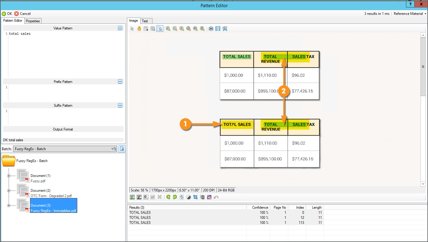Click the fit-to-width zoom icon

[195, 29]
